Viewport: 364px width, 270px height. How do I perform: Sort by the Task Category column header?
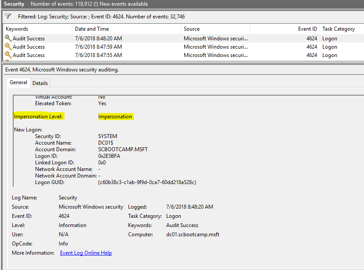[342, 29]
